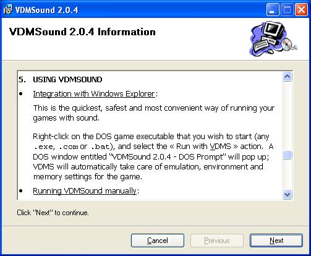
Task: Go back with the Previous button
Action: 217,241
